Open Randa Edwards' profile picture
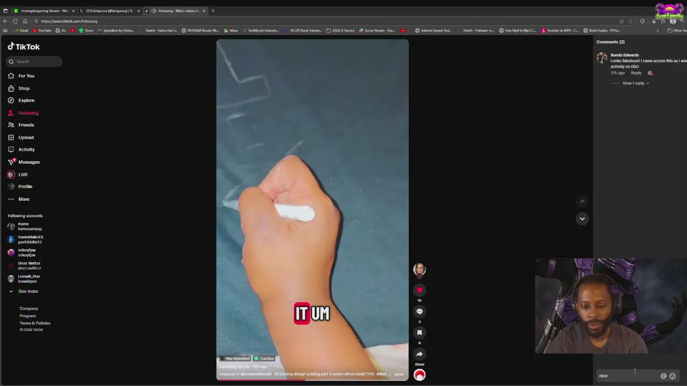Screen dimensions: 687x386 pyautogui.click(x=602, y=57)
